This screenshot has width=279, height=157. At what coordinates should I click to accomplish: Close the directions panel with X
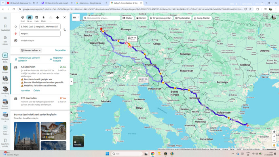tap(64, 17)
